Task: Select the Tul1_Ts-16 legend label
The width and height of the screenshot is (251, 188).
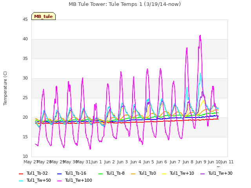Action: pos(76,173)
